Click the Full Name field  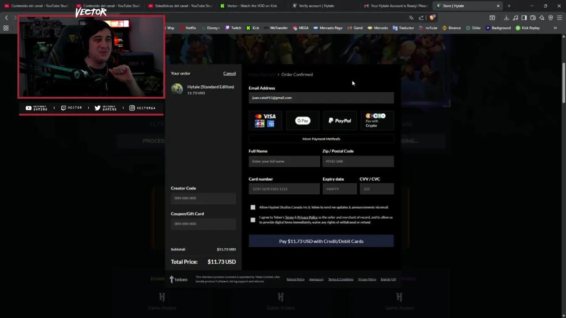[x=284, y=161]
